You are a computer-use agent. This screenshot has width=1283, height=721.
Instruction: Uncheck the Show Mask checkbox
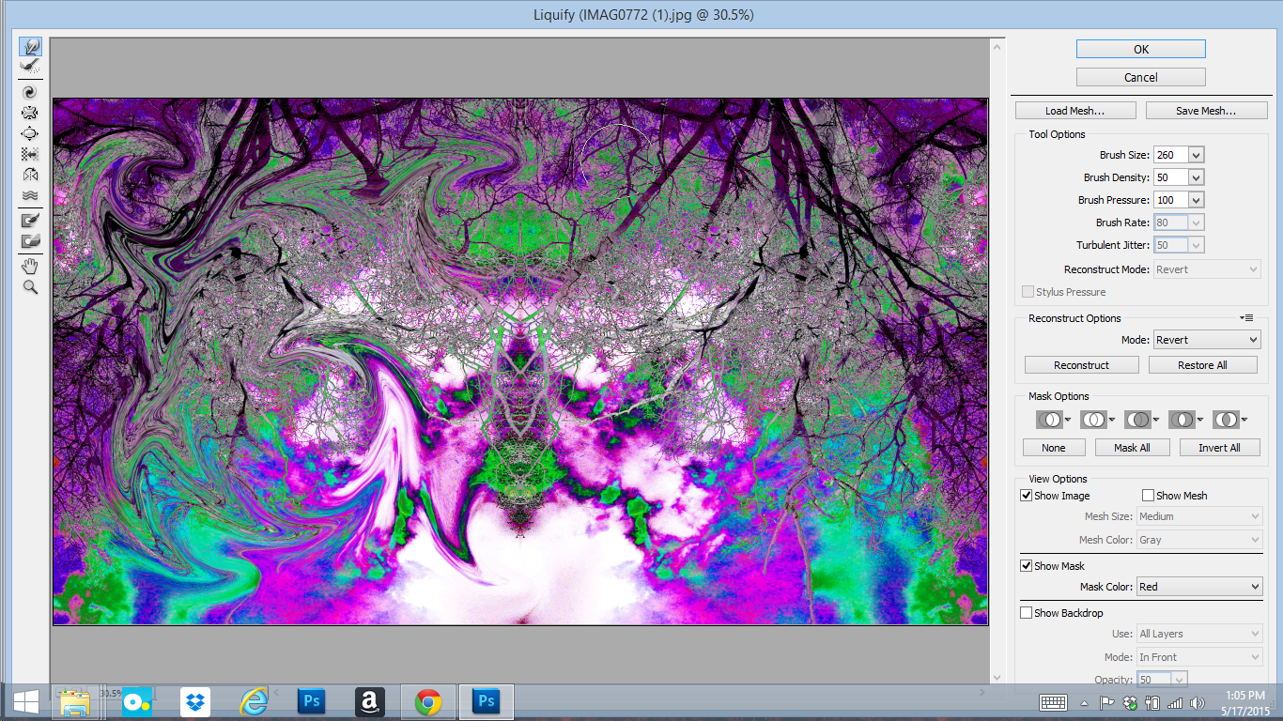(x=1027, y=566)
